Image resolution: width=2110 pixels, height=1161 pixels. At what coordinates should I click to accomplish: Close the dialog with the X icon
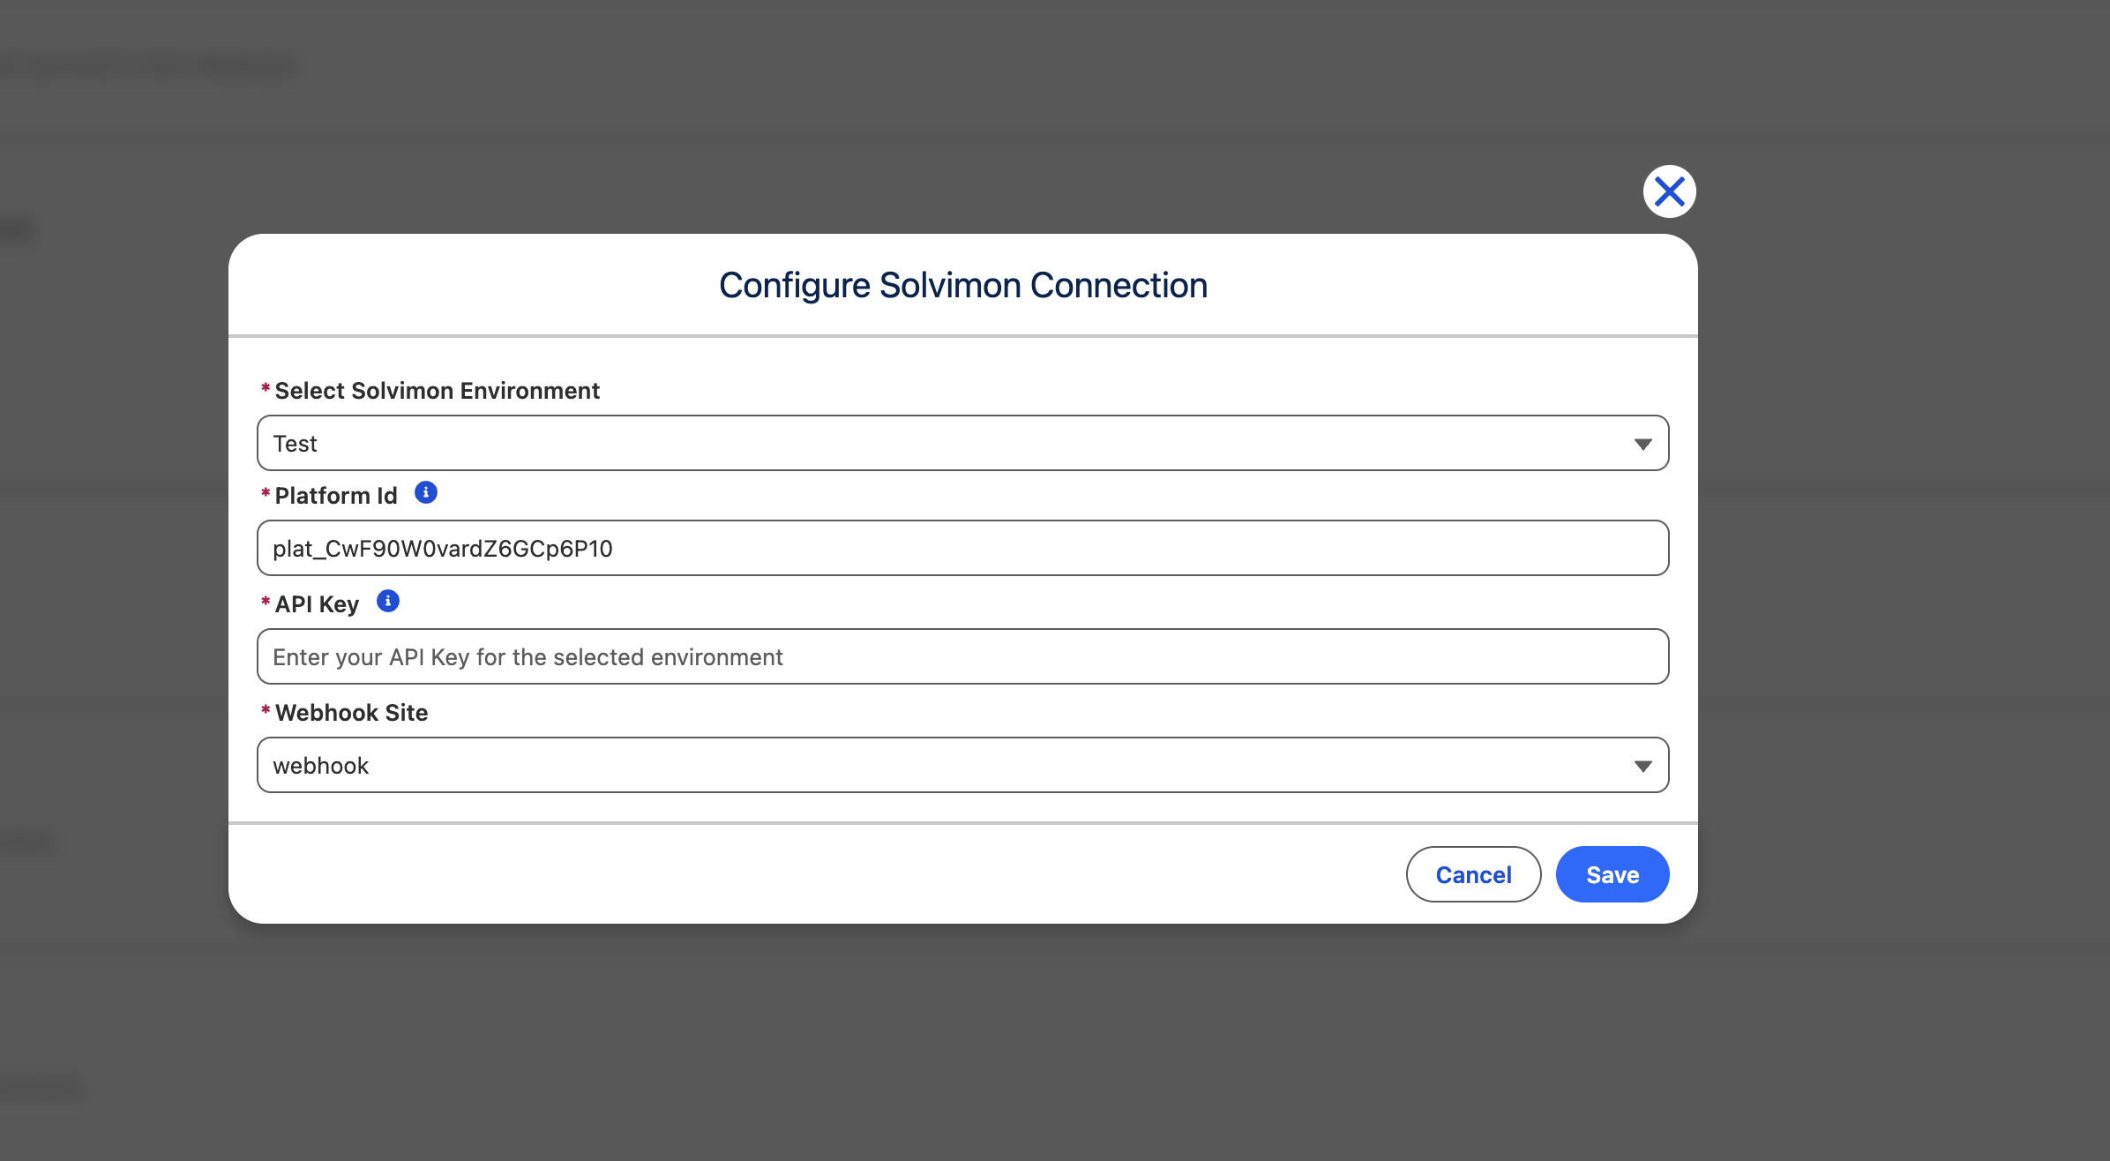[x=1669, y=191]
